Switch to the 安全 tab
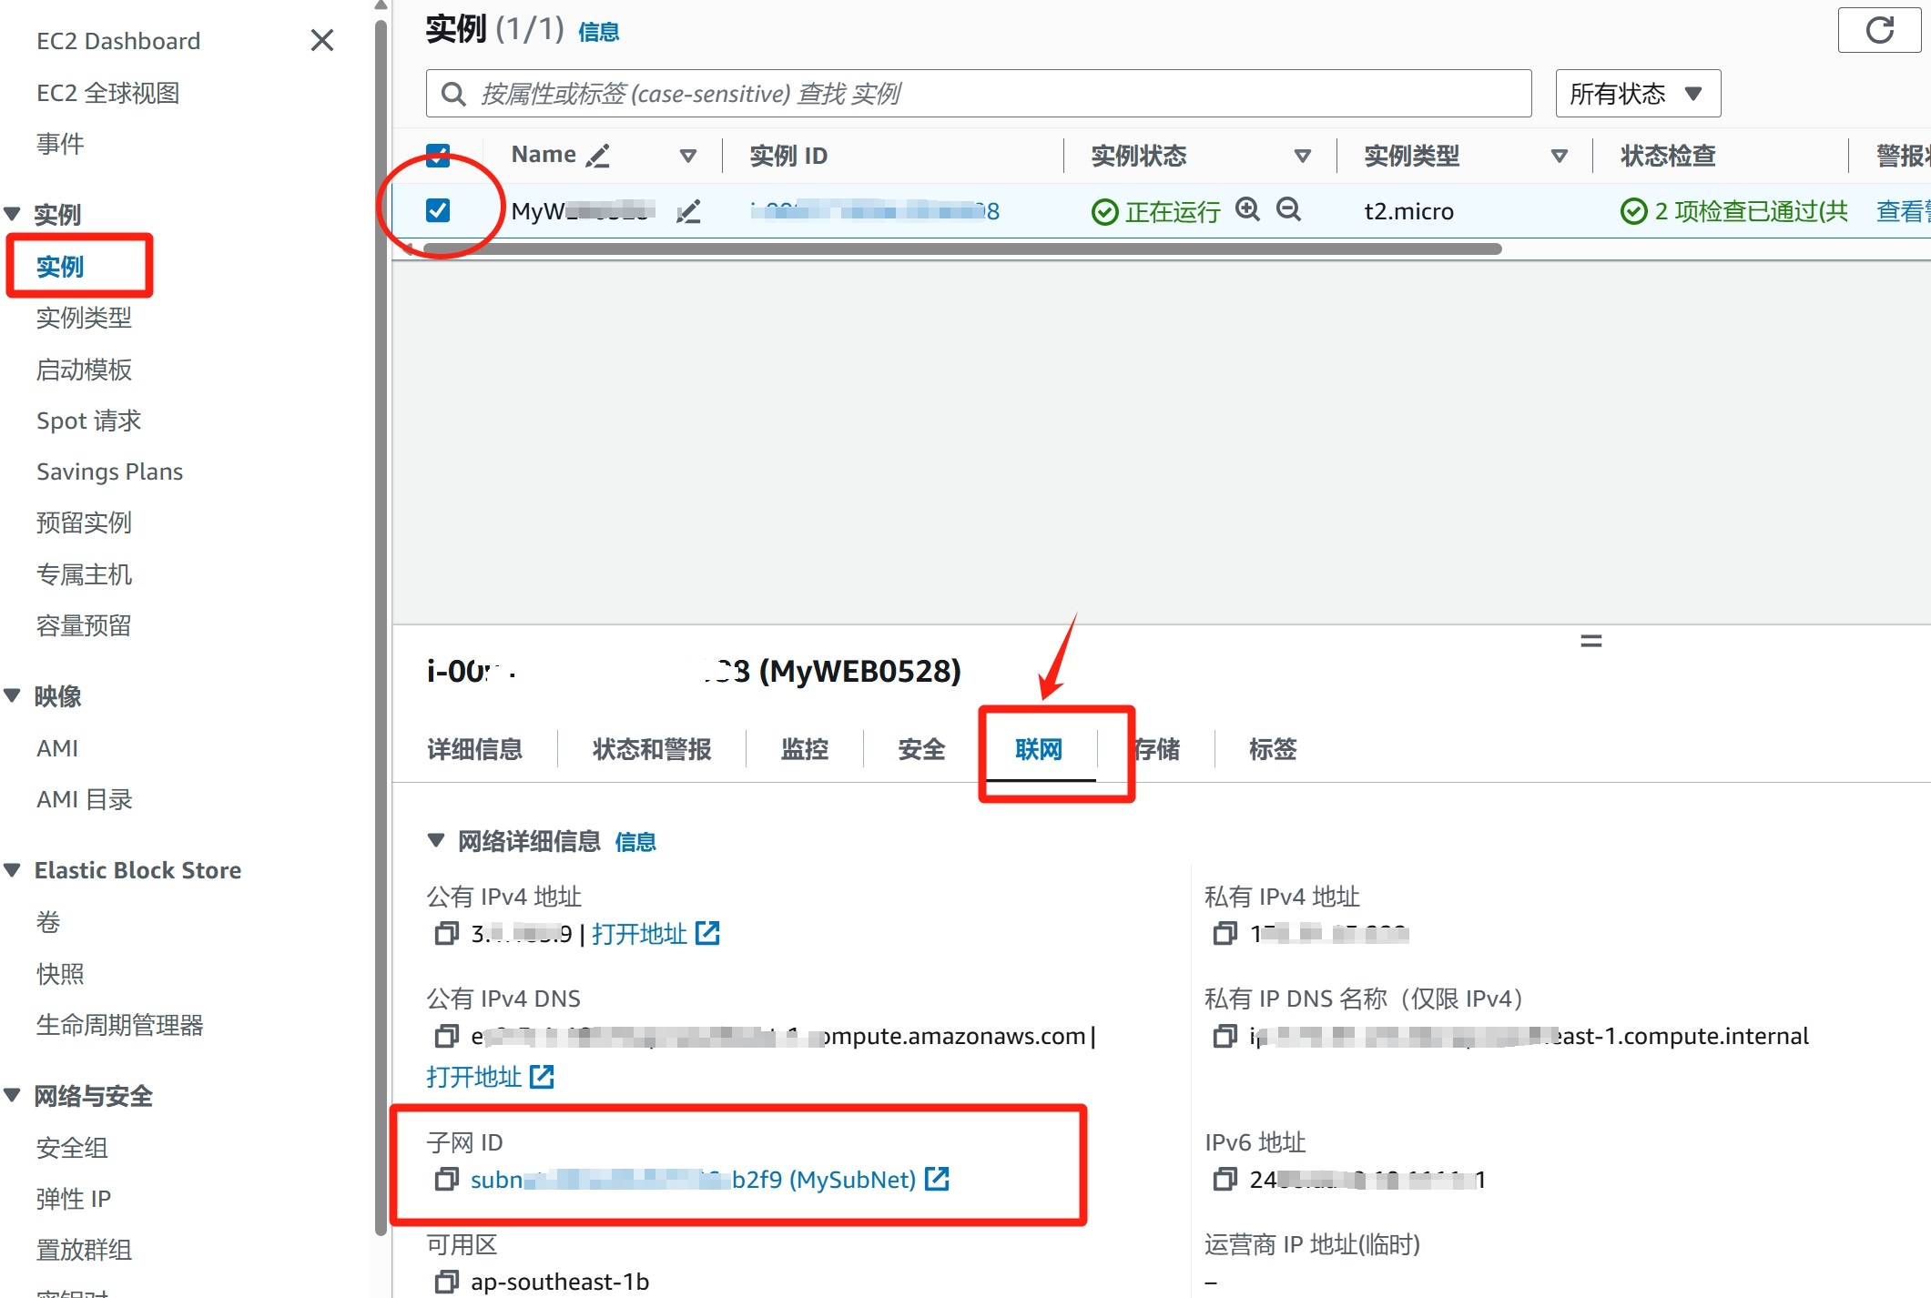 (920, 749)
